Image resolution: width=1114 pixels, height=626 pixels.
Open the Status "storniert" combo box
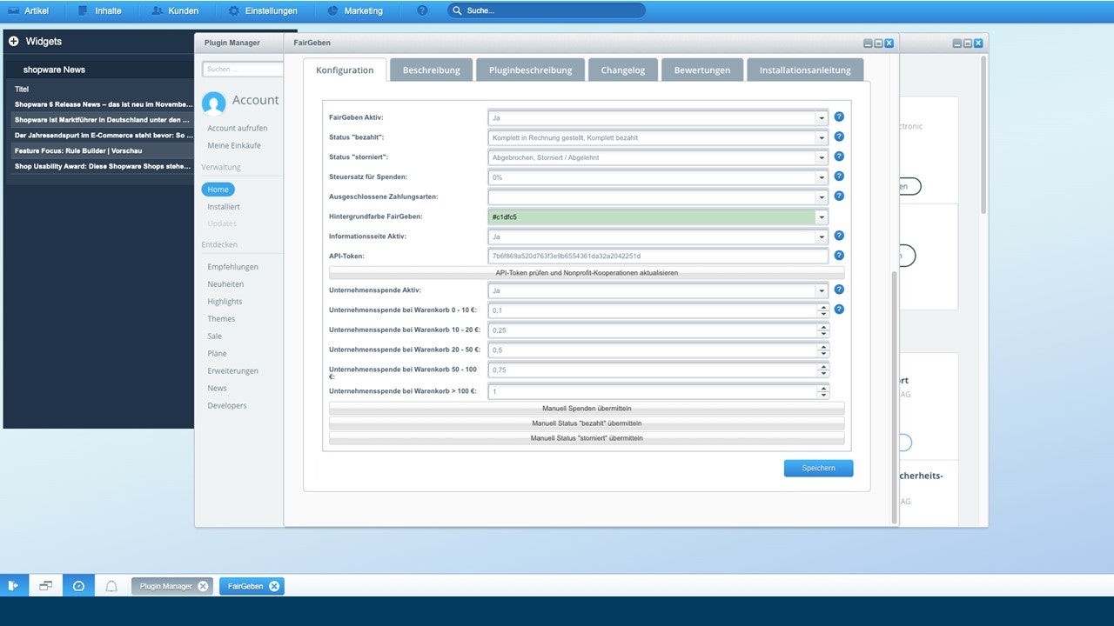[x=821, y=157]
